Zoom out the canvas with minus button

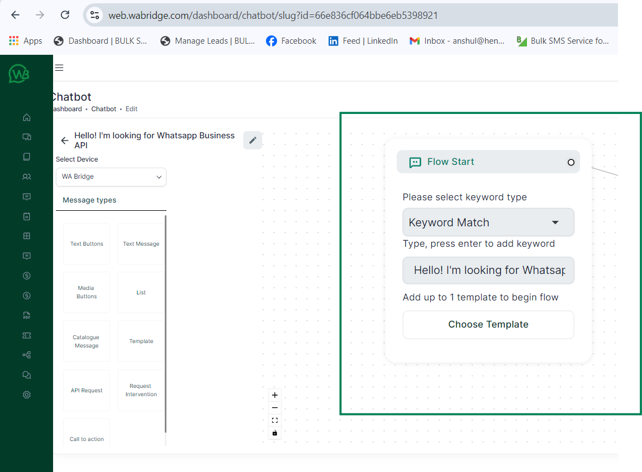275,408
